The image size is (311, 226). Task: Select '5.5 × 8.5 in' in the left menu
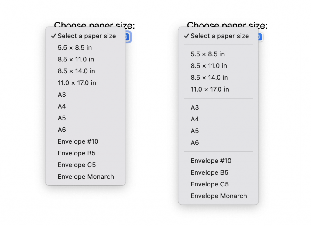coord(74,48)
